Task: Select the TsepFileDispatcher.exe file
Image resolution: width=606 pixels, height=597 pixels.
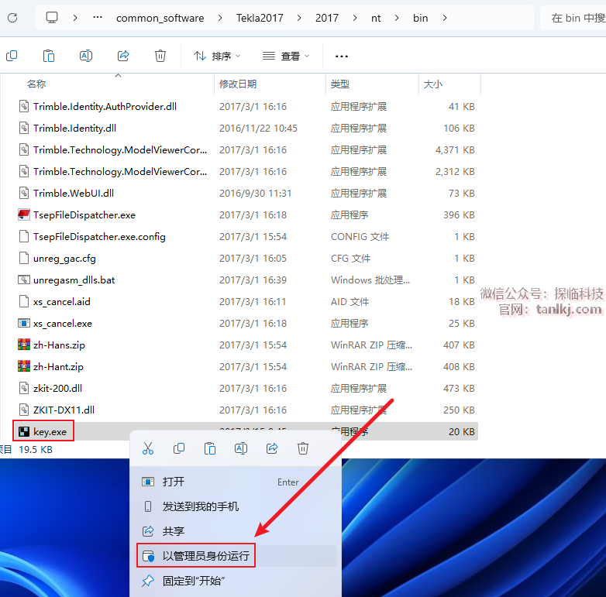Action: tap(84, 215)
